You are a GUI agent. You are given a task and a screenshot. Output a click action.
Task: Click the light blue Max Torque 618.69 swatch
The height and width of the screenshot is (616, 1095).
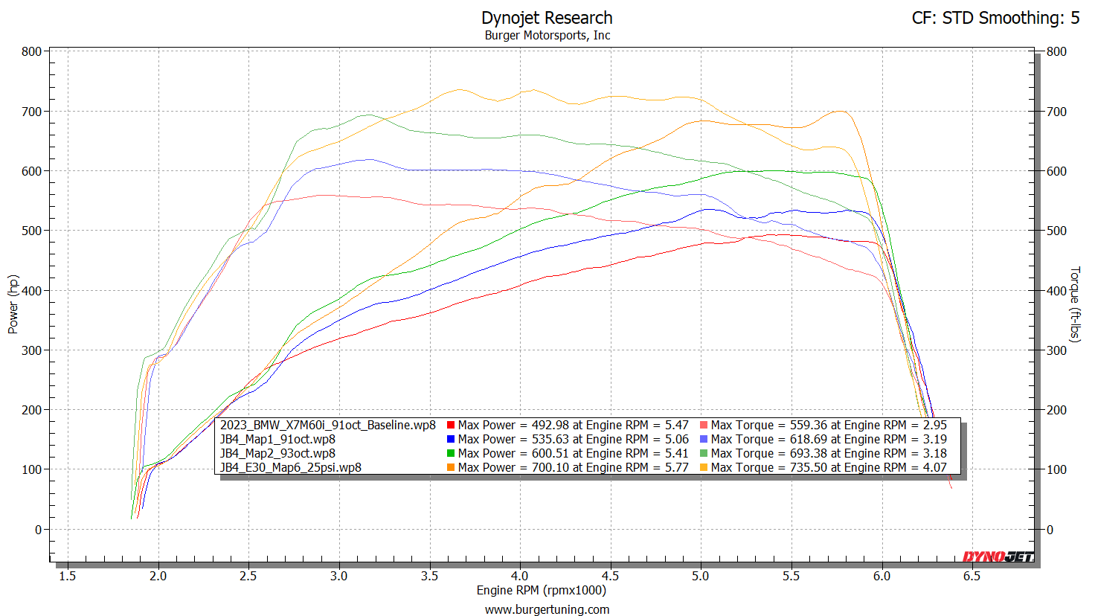click(704, 440)
